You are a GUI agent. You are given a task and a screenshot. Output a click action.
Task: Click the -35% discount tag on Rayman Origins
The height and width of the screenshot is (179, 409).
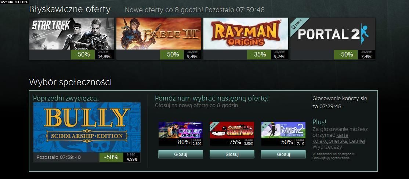259,54
